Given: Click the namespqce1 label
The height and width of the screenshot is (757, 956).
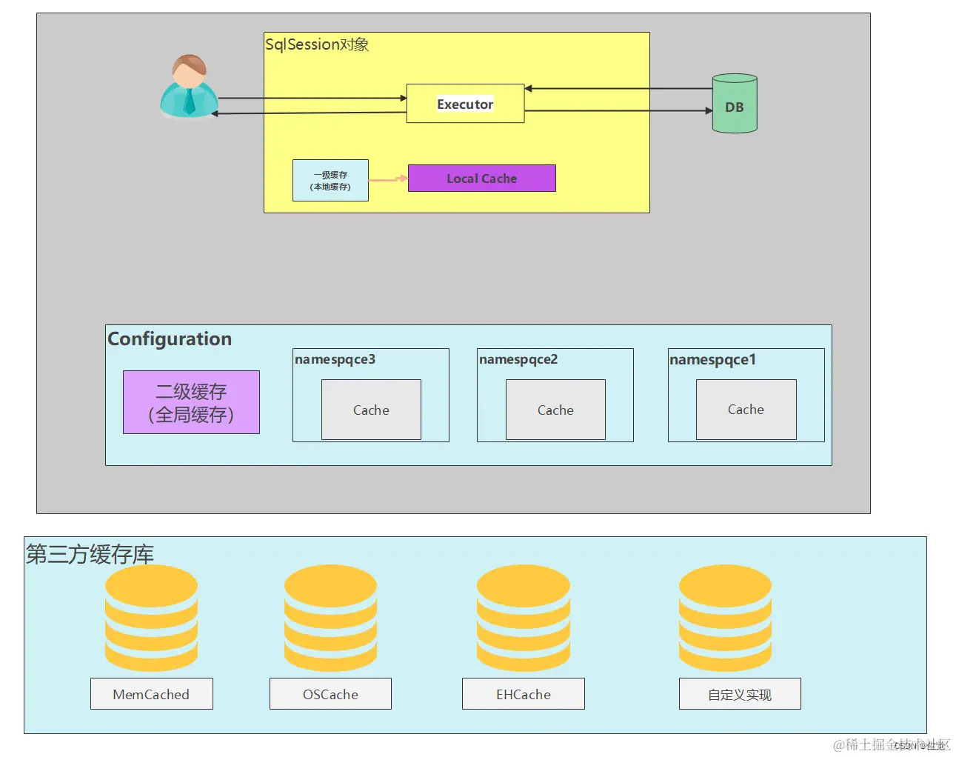Looking at the screenshot, I should [712, 359].
